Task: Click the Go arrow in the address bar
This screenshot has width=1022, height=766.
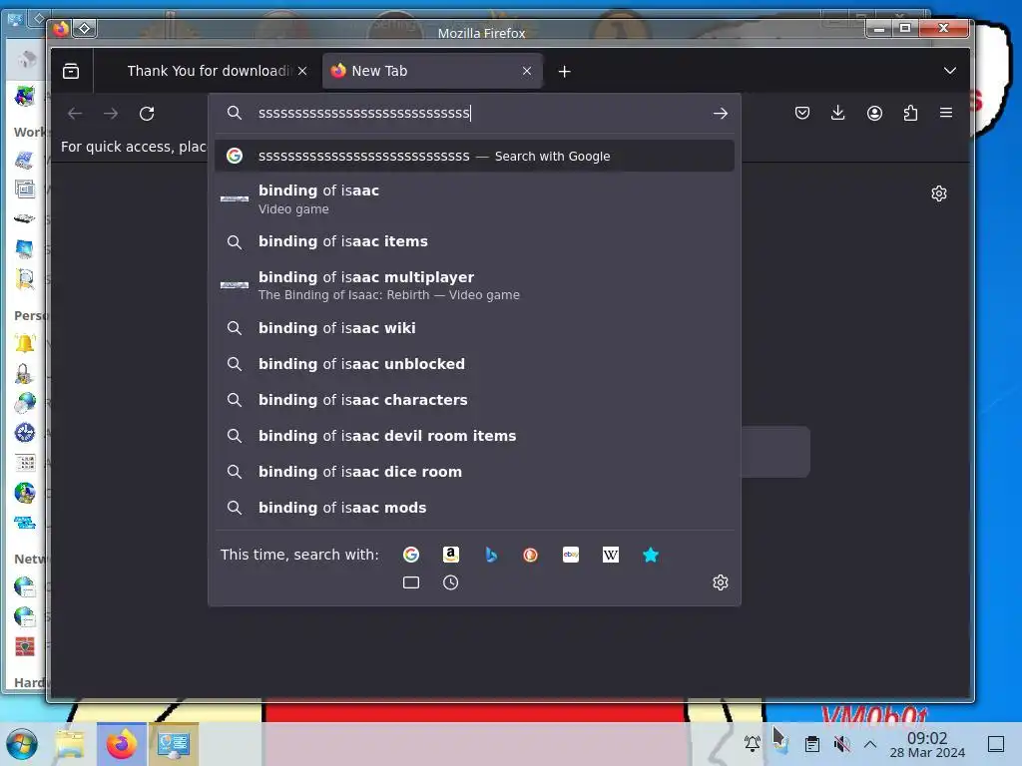Action: tap(721, 114)
